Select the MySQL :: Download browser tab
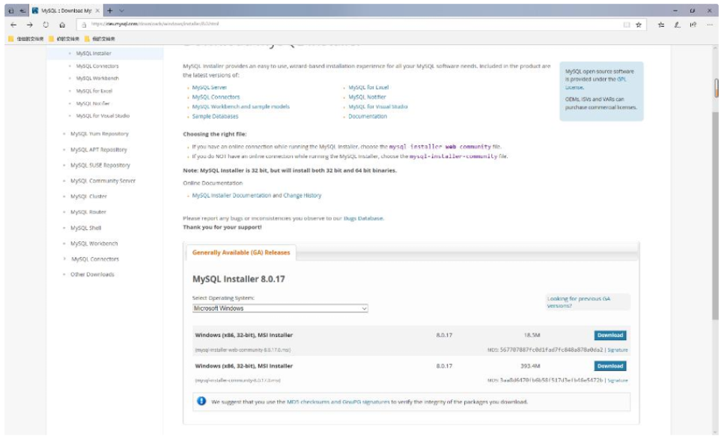The image size is (721, 439). tap(66, 10)
